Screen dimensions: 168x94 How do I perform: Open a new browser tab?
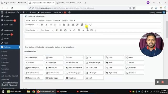[85, 3]
